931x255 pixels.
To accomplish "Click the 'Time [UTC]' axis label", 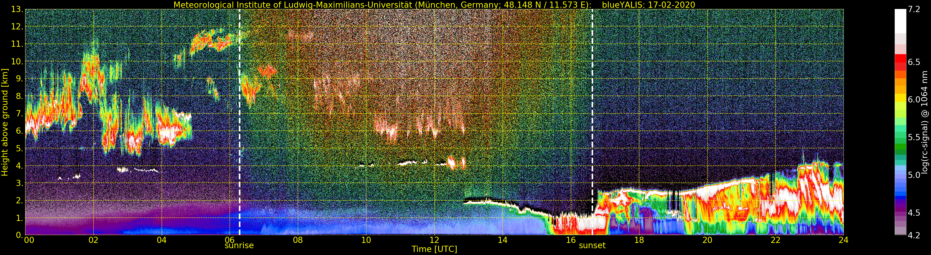I will point(434,249).
